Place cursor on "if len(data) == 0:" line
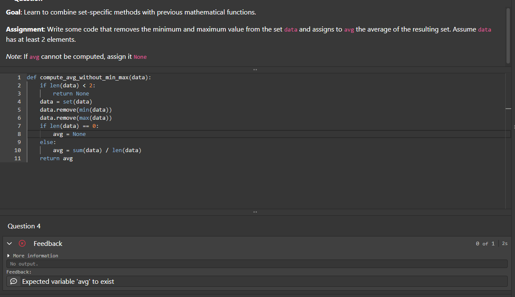Viewport: 515px width, 297px height. pyautogui.click(x=69, y=126)
